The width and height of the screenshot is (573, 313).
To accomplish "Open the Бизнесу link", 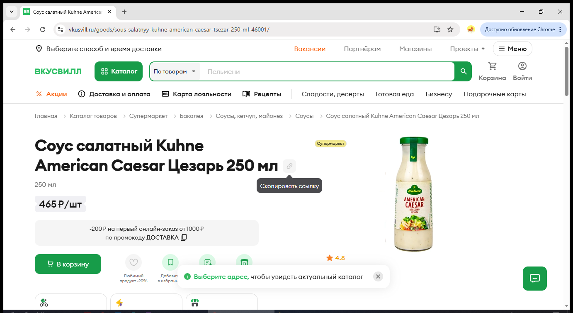I will click(439, 94).
